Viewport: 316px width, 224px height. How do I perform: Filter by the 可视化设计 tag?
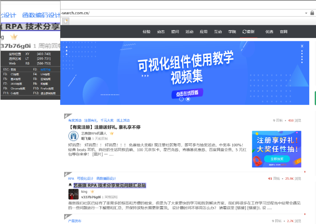85,178
